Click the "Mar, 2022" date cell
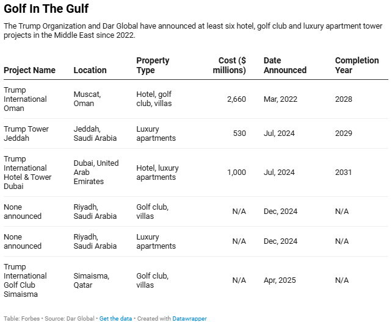The image size is (392, 331). [x=279, y=99]
